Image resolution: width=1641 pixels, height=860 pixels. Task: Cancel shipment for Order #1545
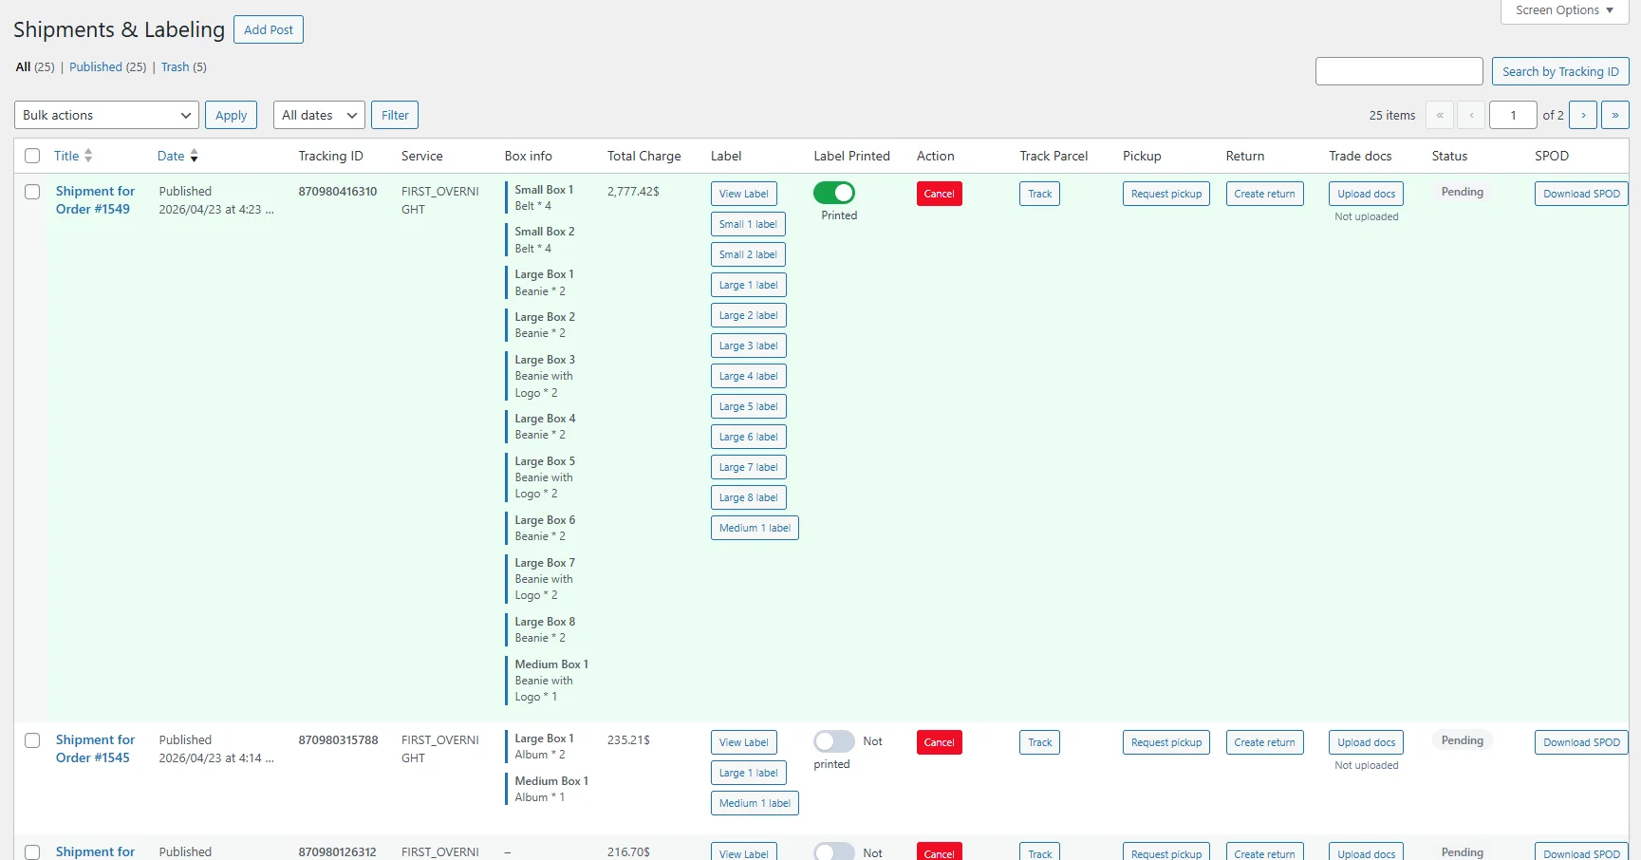(940, 742)
